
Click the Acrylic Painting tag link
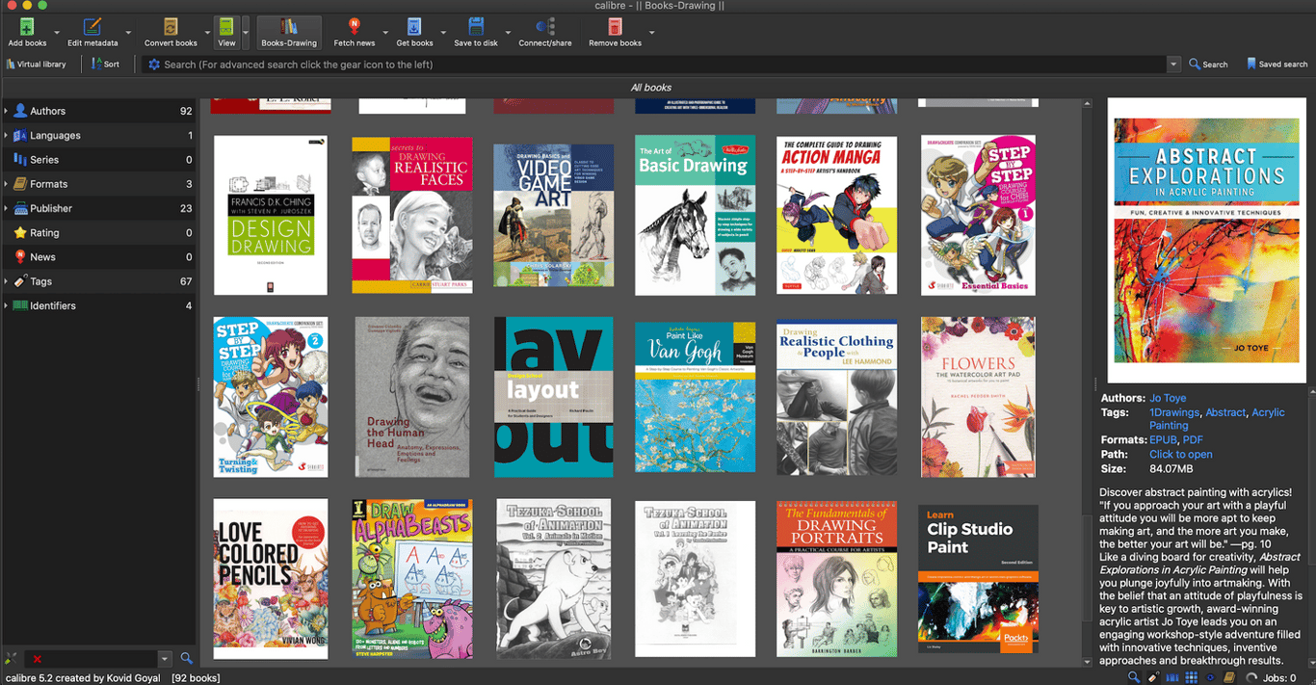tap(1217, 419)
